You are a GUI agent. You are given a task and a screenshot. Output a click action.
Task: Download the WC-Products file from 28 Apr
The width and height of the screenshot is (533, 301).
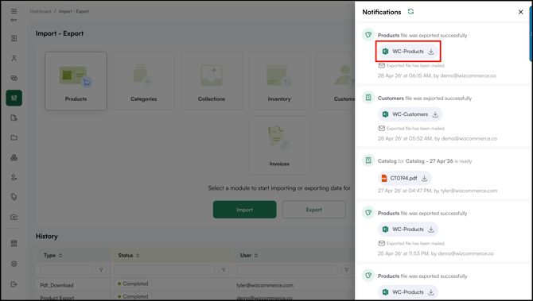431,52
